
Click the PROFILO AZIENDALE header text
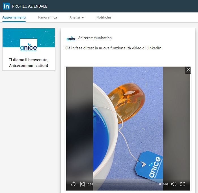tap(30, 6)
